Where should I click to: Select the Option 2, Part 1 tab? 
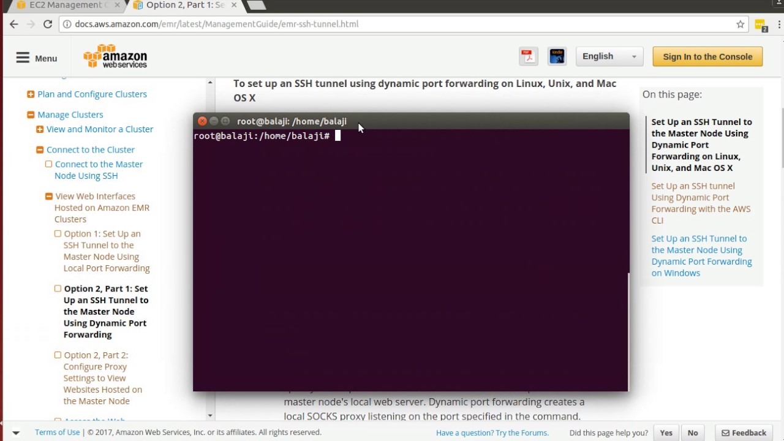[184, 5]
